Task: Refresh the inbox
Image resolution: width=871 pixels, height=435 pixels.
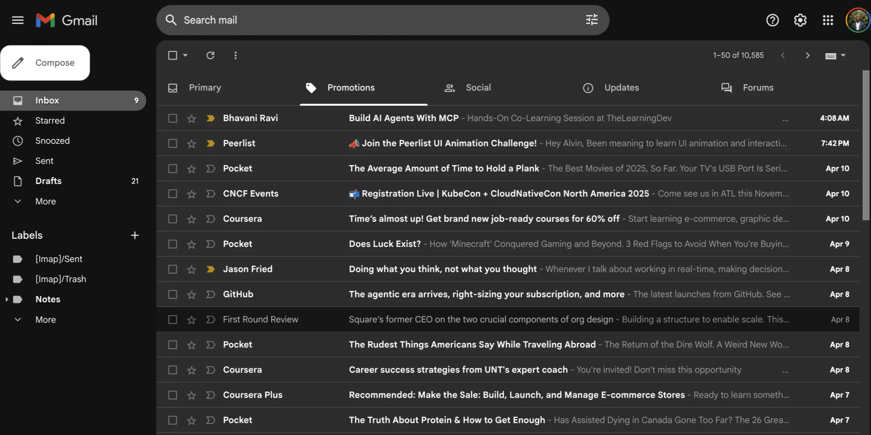Action: pos(211,55)
